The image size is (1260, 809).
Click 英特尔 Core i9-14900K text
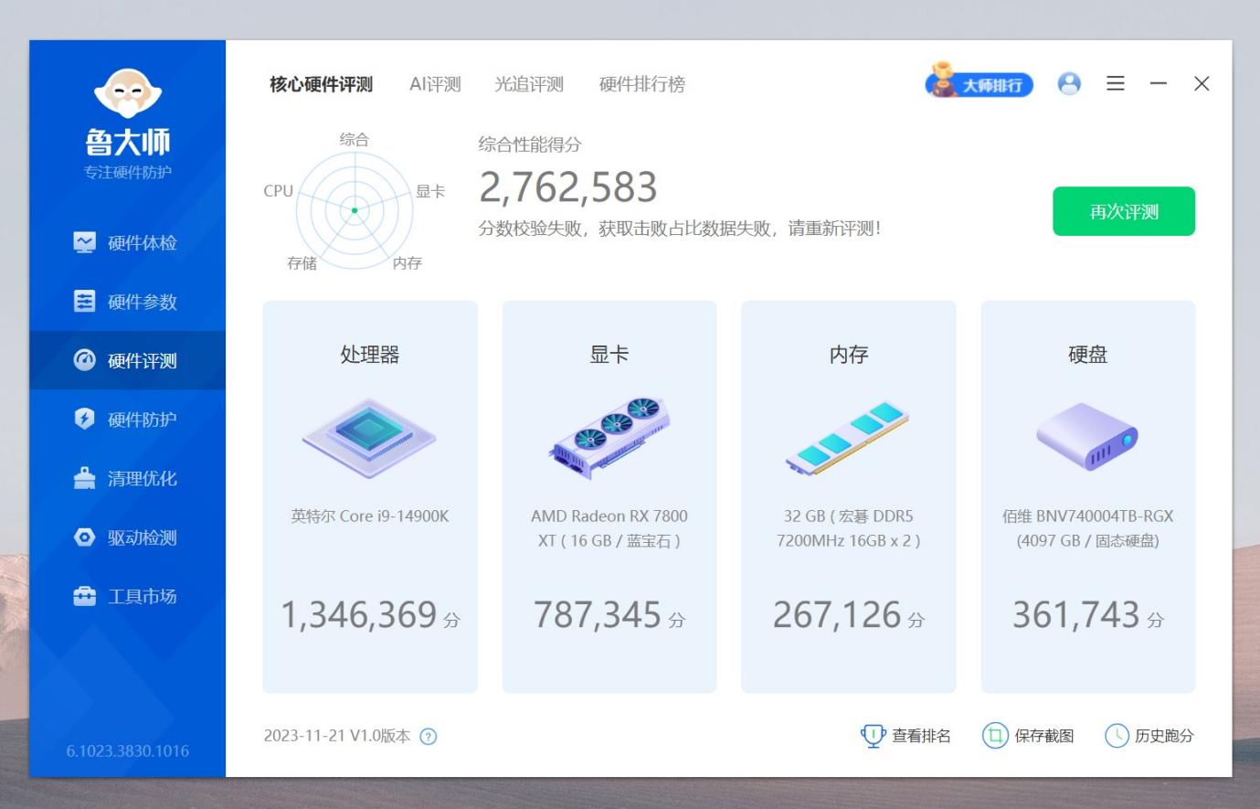tap(370, 516)
